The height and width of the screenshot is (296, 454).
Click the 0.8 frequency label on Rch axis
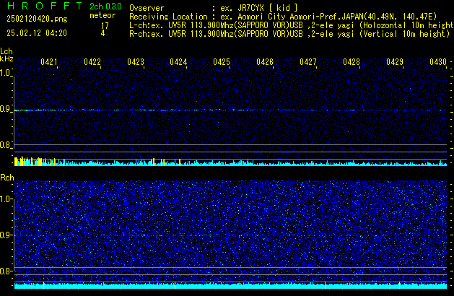click(x=6, y=271)
